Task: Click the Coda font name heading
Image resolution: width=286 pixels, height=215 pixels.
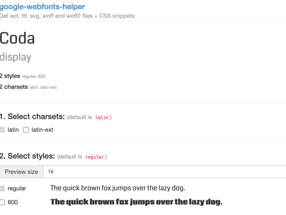Action: click(18, 39)
